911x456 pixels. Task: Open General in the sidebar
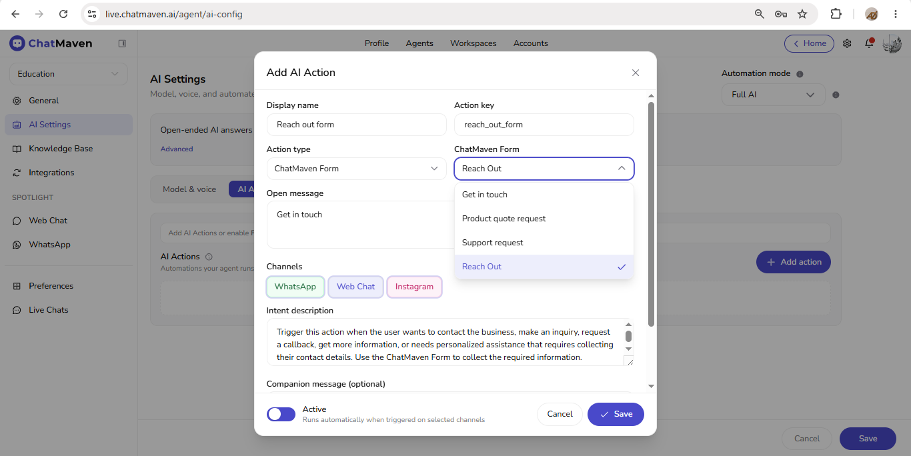69,101
